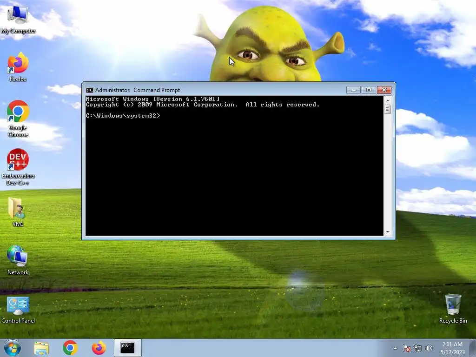
Task: Select the Network desktop icon
Action: [18, 260]
